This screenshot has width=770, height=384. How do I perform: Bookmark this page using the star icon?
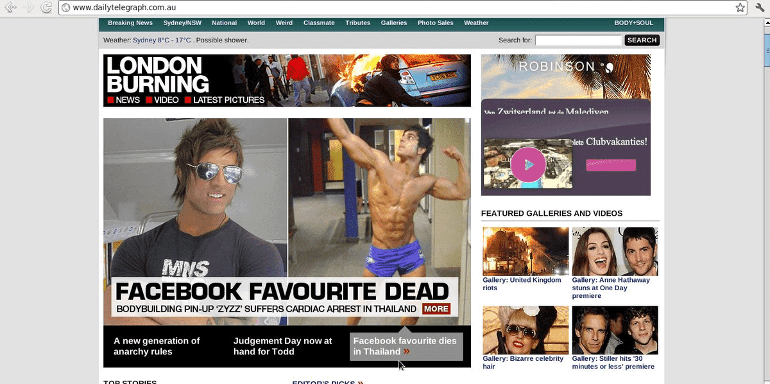point(740,8)
